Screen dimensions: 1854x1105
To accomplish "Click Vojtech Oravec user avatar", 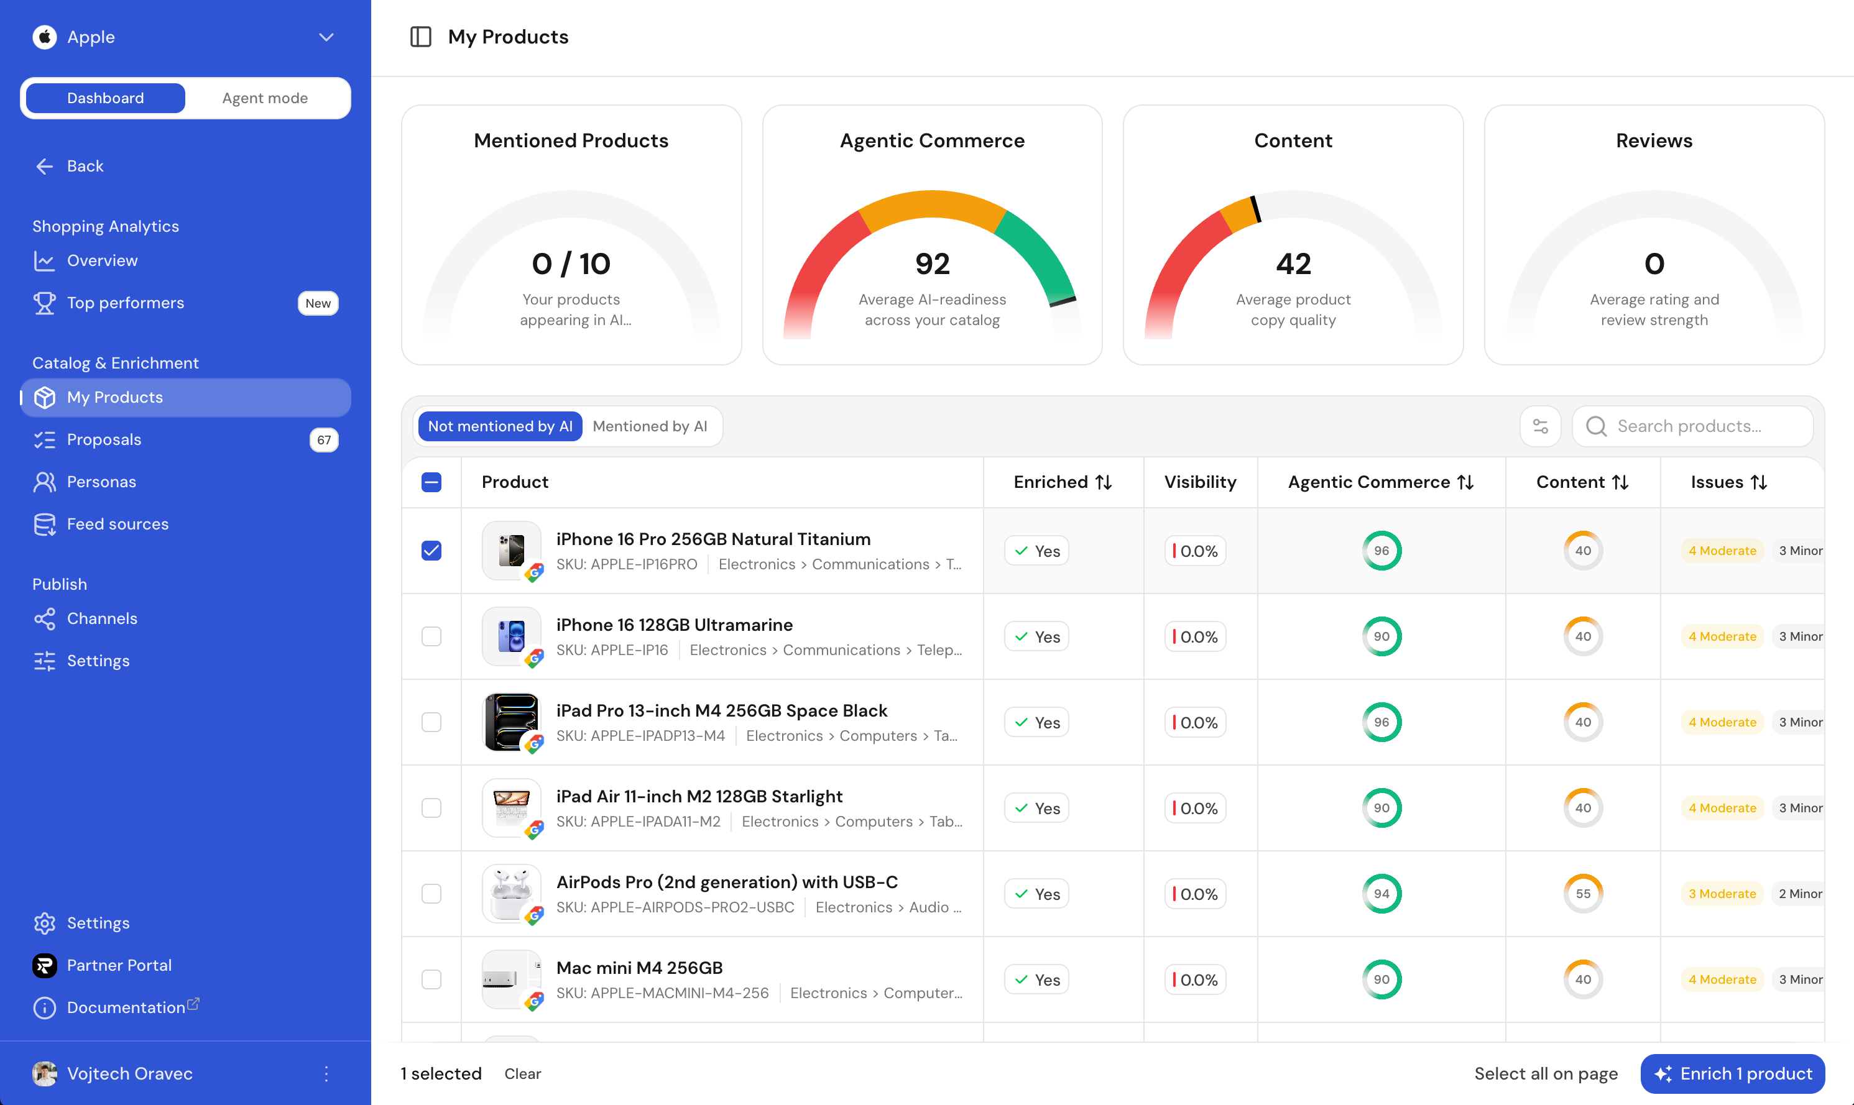I will tap(44, 1073).
